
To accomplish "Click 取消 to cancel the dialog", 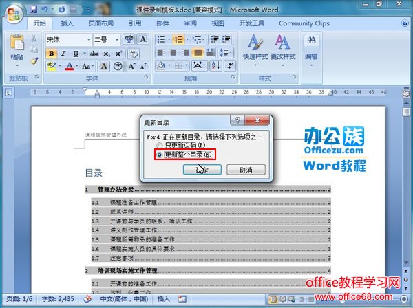I will (246, 170).
